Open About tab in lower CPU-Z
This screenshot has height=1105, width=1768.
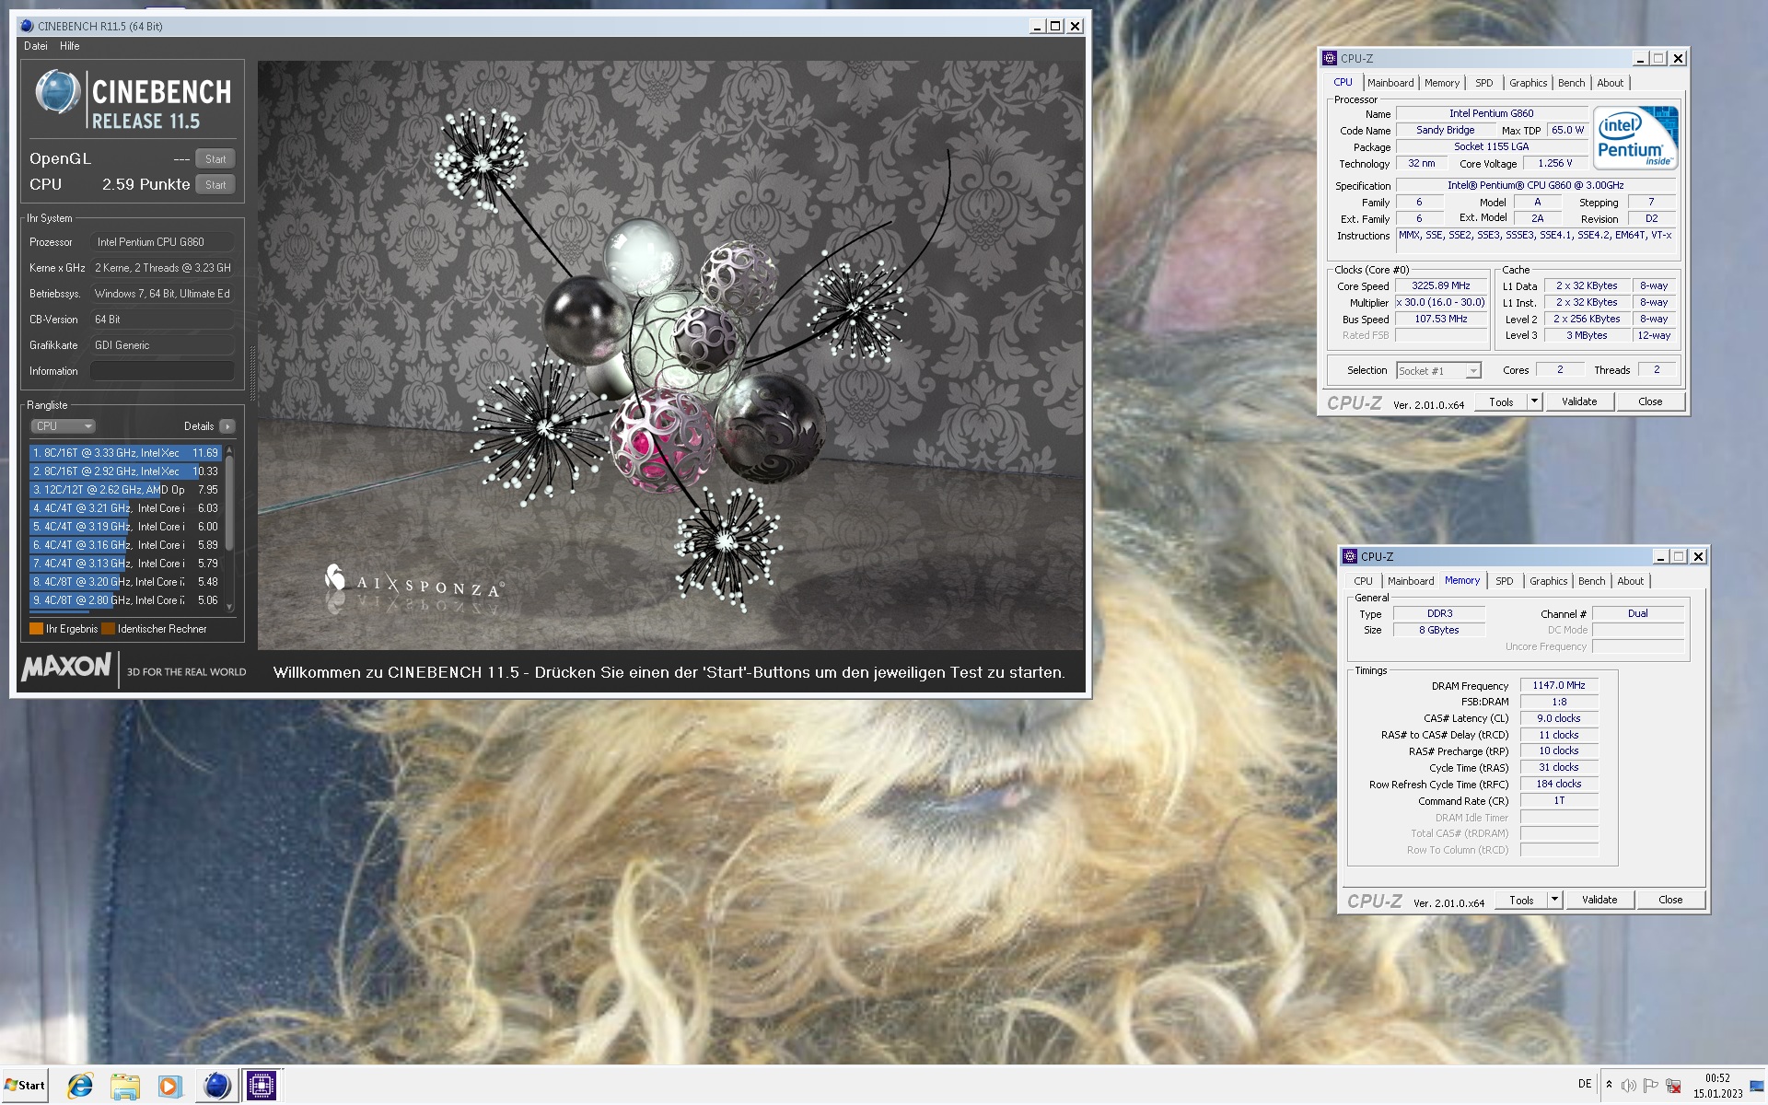(1630, 581)
